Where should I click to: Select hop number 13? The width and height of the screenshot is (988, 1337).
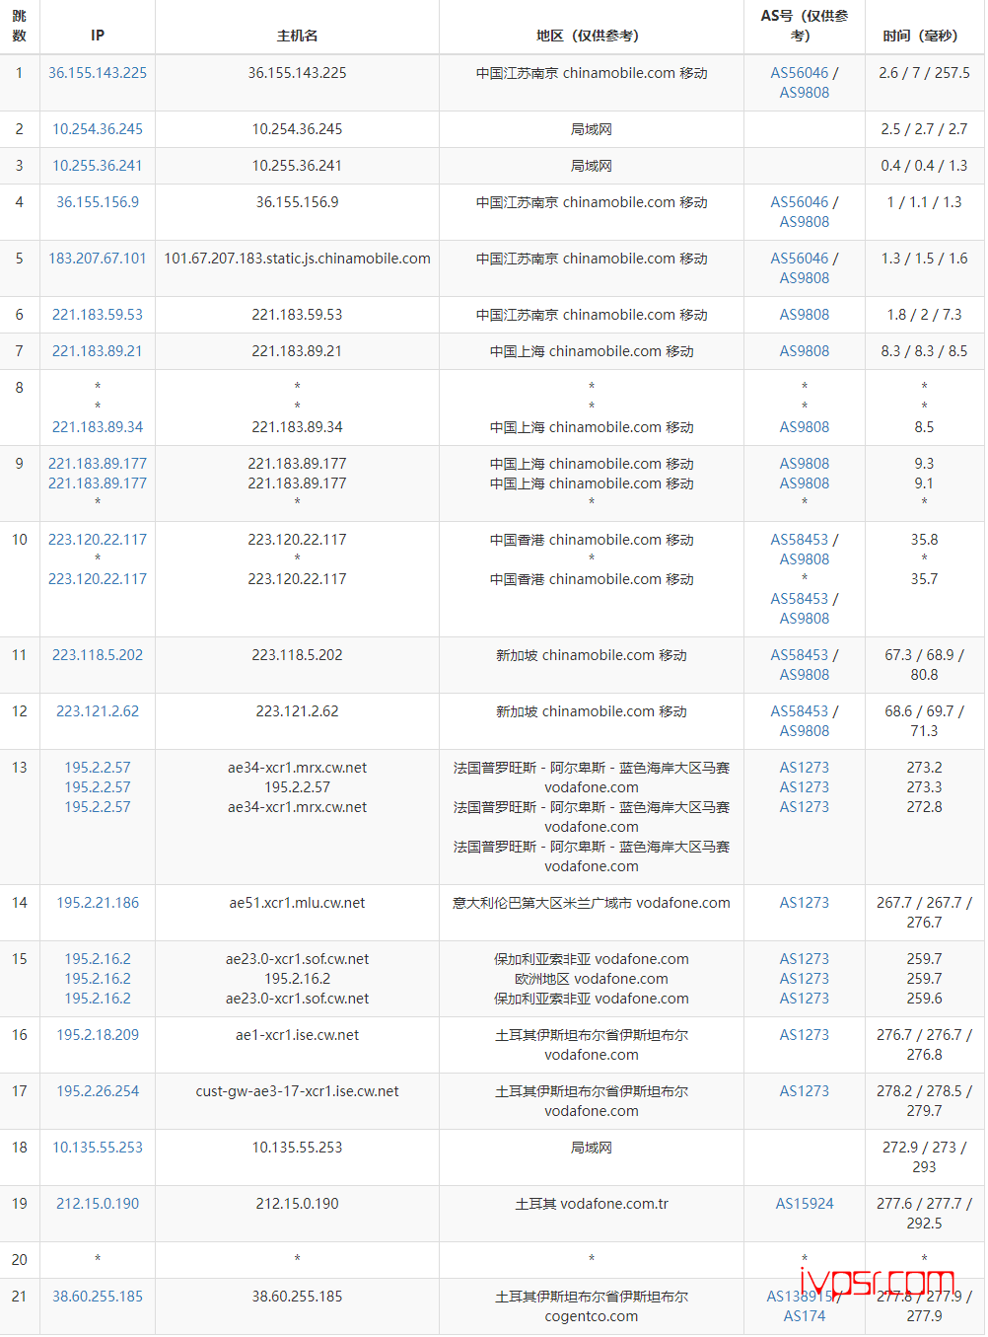coord(19,768)
